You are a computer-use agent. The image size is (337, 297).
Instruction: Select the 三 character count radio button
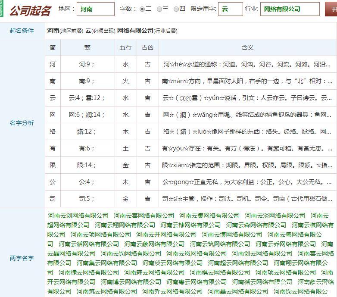[x=159, y=9]
